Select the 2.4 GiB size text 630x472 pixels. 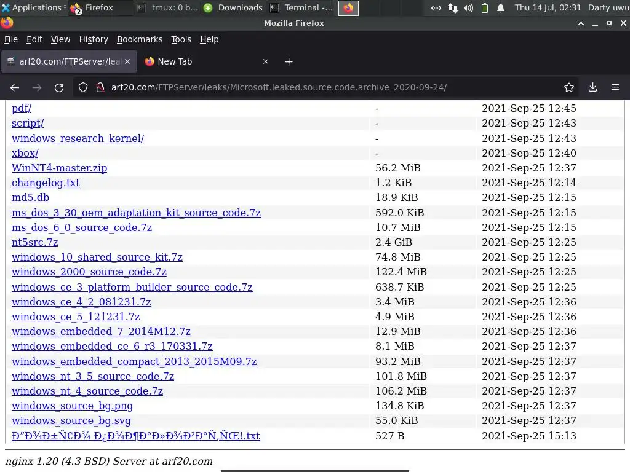(x=393, y=242)
